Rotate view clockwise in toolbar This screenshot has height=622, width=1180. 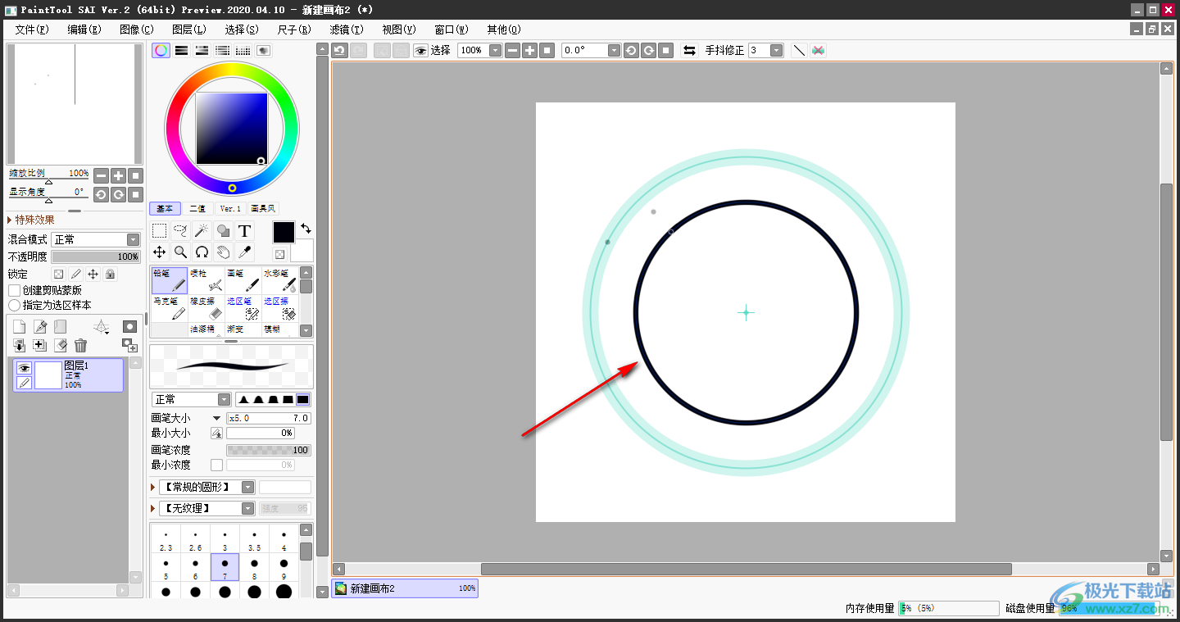[x=649, y=50]
